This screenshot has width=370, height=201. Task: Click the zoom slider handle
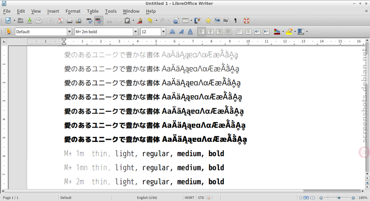point(339,198)
